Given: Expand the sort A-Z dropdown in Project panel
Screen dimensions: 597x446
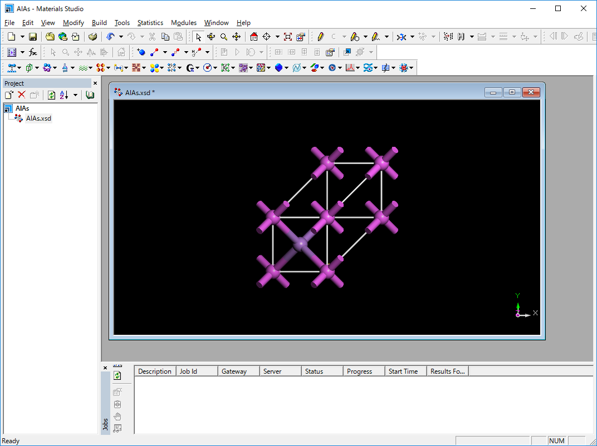Looking at the screenshot, I should [75, 95].
